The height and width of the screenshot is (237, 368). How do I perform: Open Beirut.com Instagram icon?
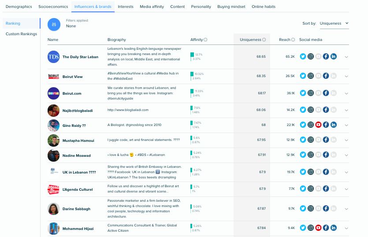pyautogui.click(x=311, y=93)
